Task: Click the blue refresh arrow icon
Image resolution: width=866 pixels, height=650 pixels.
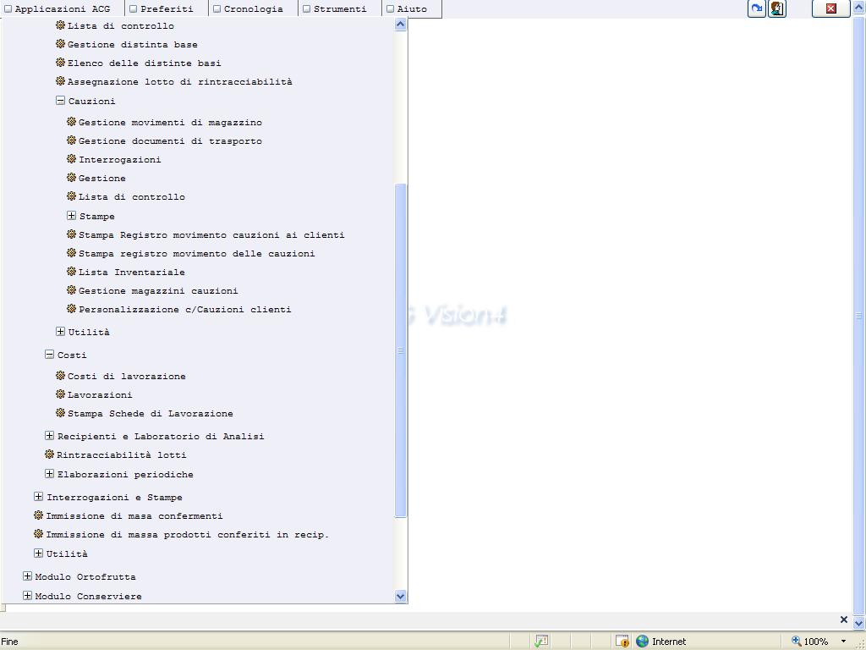Action: pyautogui.click(x=756, y=8)
